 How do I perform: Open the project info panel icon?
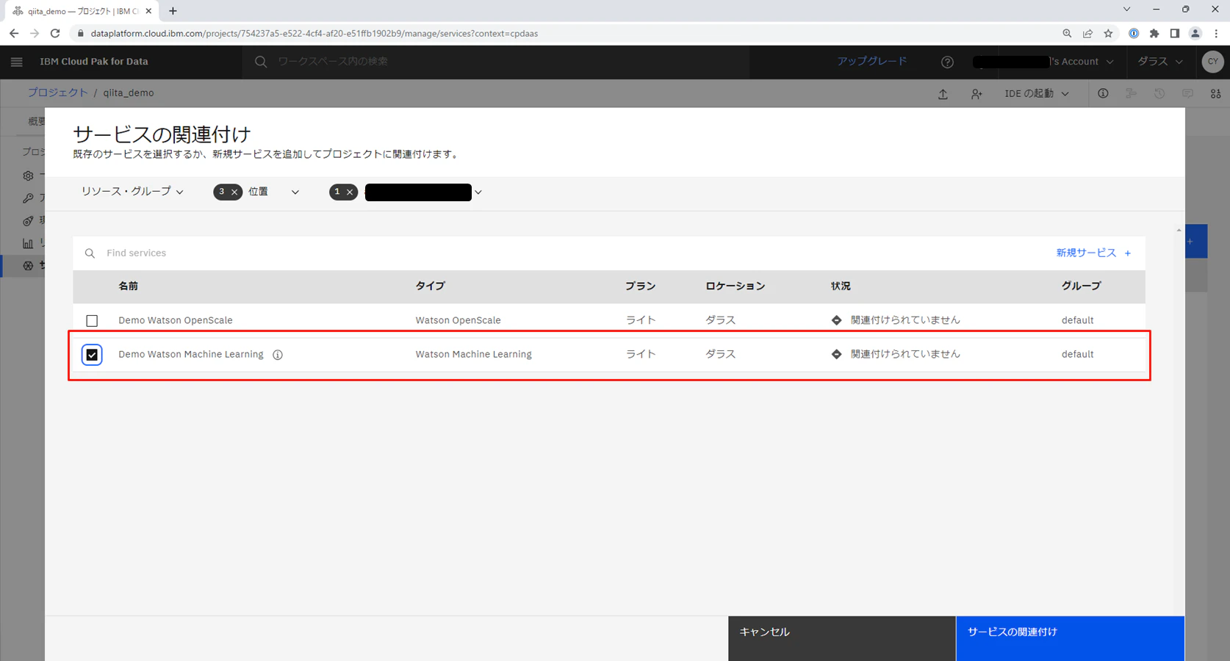(1103, 93)
